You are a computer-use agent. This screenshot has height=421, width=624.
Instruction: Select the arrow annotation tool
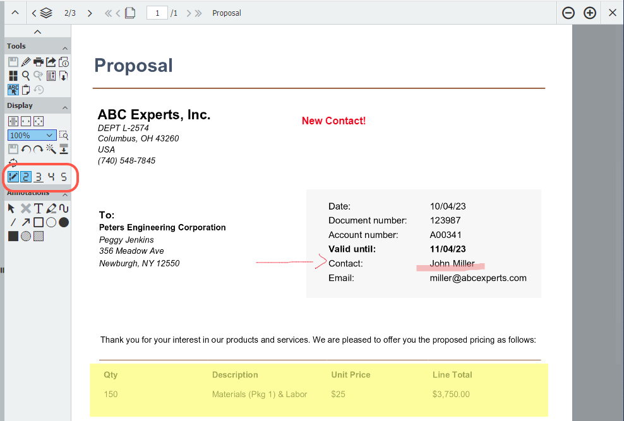point(26,222)
